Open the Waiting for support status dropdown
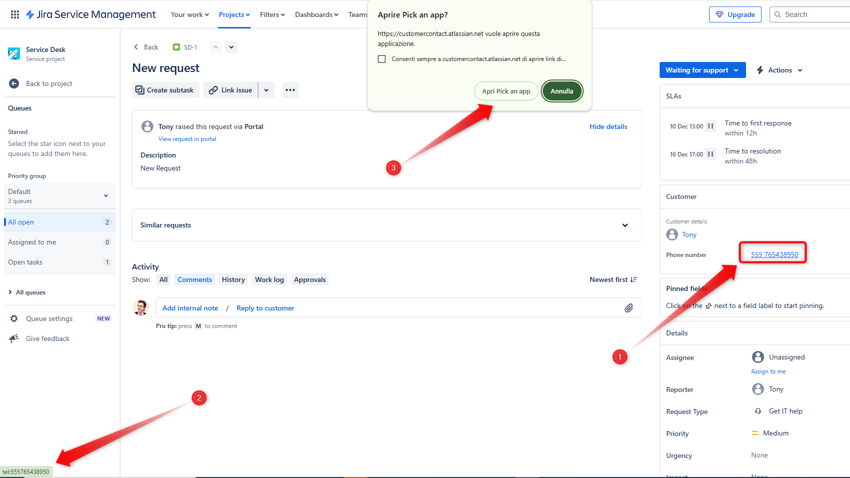Viewport: 850px width, 478px height. pos(703,70)
